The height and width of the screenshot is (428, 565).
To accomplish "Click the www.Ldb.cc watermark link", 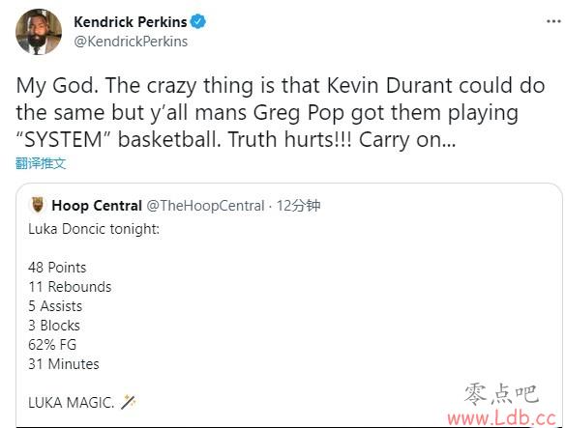I will 501,418.
